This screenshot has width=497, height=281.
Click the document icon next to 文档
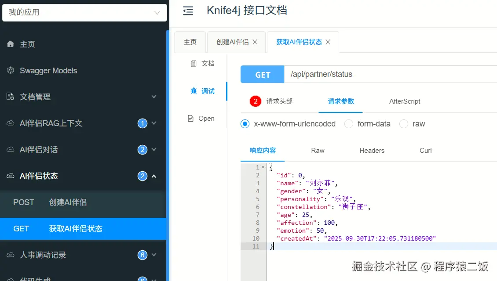point(194,64)
